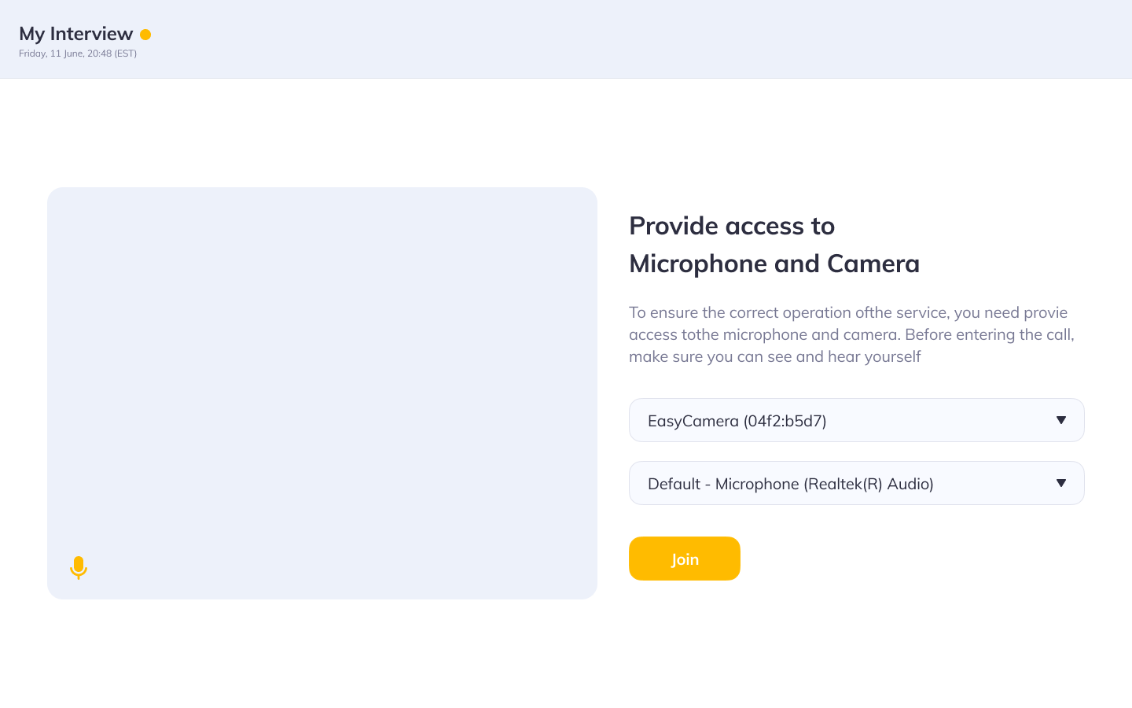Click the "make sure you can see" text line

pos(774,356)
